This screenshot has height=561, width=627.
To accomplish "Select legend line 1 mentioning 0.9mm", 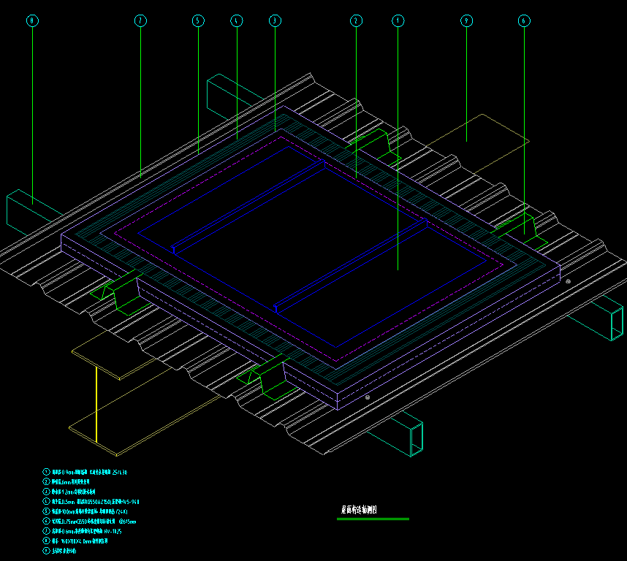I will tap(85, 472).
